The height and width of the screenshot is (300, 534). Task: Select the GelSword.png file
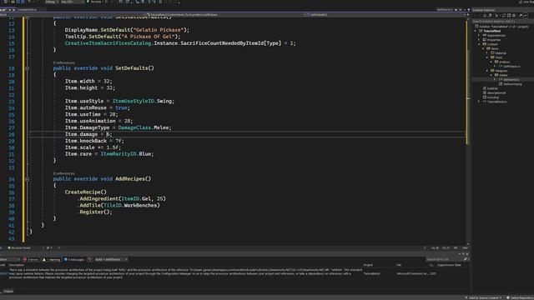coord(510,83)
